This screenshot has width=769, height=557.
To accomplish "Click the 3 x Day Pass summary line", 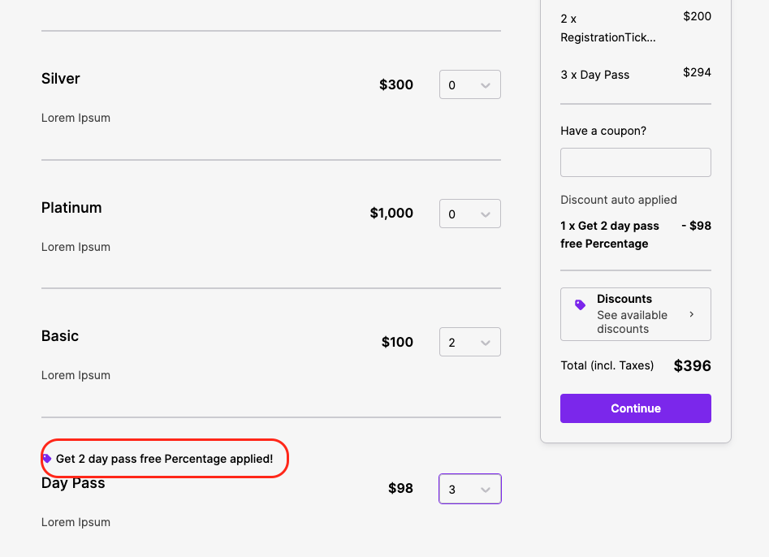I will (x=595, y=75).
